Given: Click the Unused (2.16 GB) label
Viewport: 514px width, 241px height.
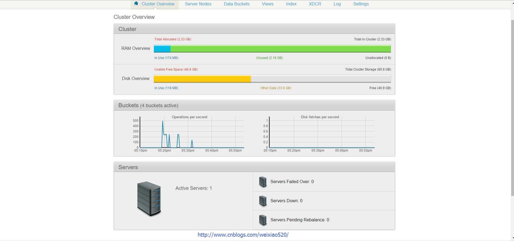Looking at the screenshot, I should (270, 58).
